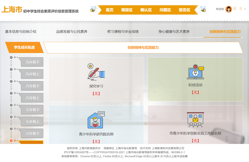Go to the 填报区 navigation item
This screenshot has width=249, height=162.
point(127,10)
